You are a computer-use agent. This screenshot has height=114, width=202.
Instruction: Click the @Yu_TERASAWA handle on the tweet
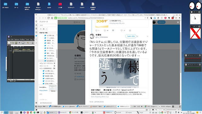click(102, 37)
